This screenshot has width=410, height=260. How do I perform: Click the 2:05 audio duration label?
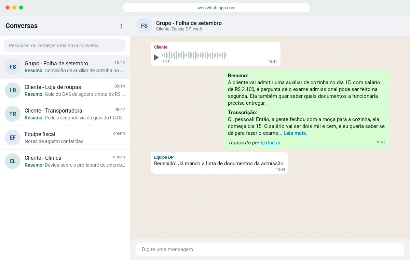(166, 62)
